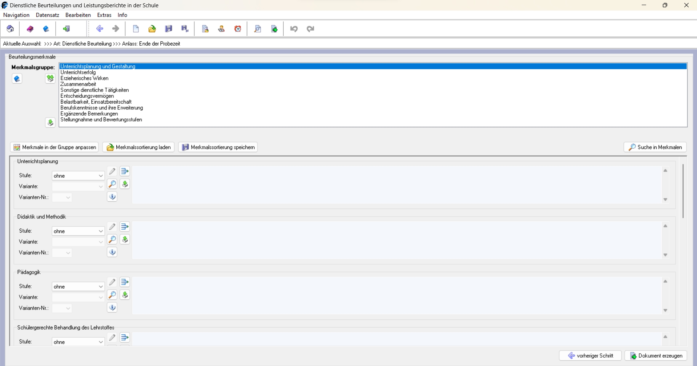Click the blue text-insert icon in Pädagogik section
This screenshot has height=366, width=697.
point(125,282)
